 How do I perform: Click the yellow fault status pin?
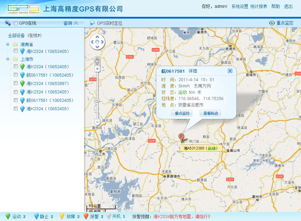[x=62, y=216]
